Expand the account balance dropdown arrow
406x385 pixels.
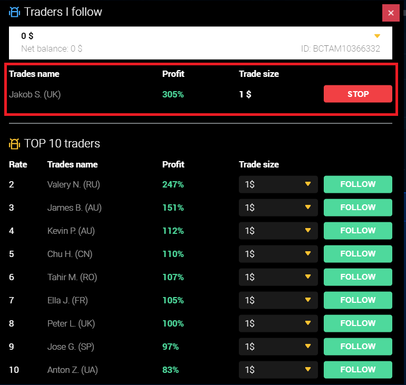[x=377, y=36]
